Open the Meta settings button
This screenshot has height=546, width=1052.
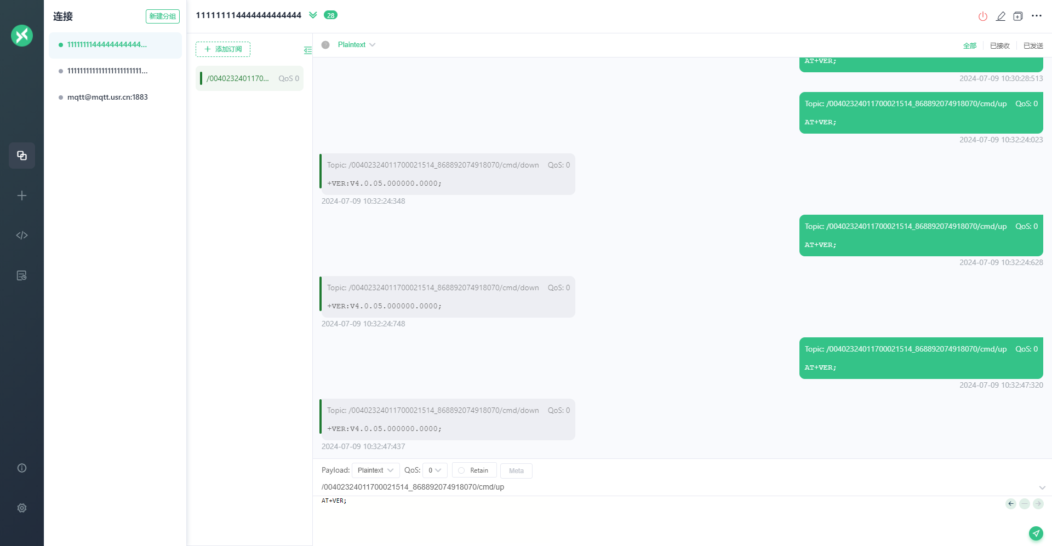tap(516, 470)
